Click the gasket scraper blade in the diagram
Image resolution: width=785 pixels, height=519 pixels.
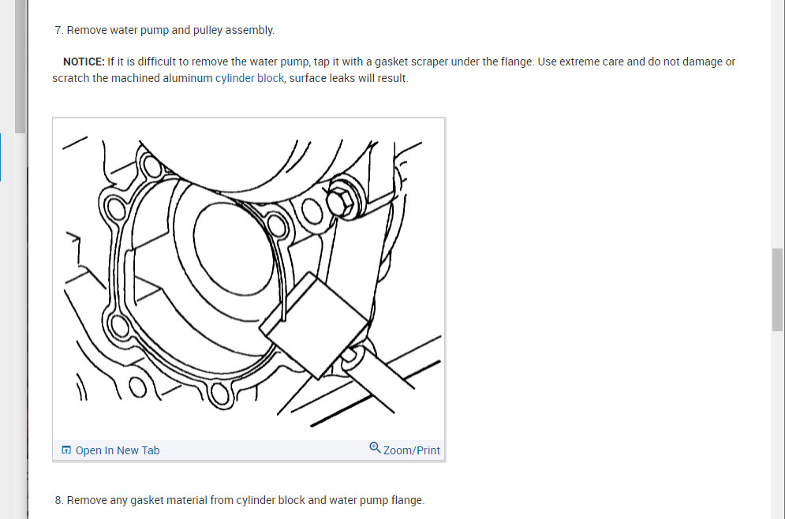click(x=314, y=325)
